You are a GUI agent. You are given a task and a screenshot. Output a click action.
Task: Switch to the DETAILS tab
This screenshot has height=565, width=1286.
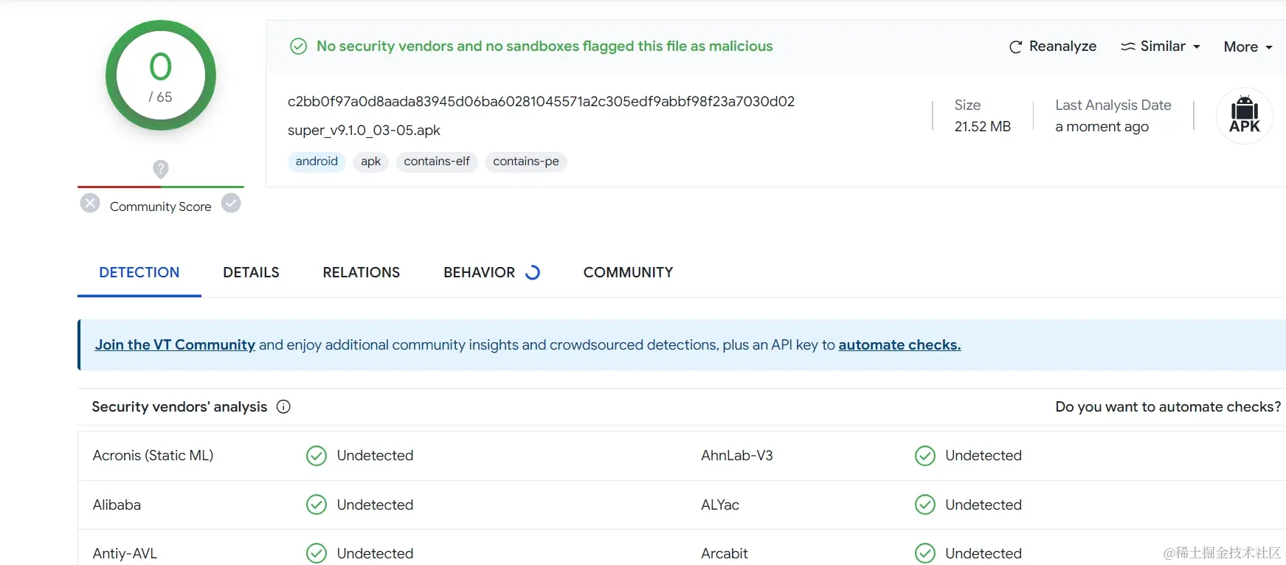[x=251, y=272]
